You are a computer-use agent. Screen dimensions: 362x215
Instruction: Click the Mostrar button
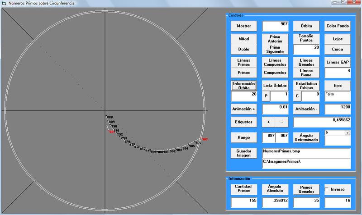[x=244, y=26]
